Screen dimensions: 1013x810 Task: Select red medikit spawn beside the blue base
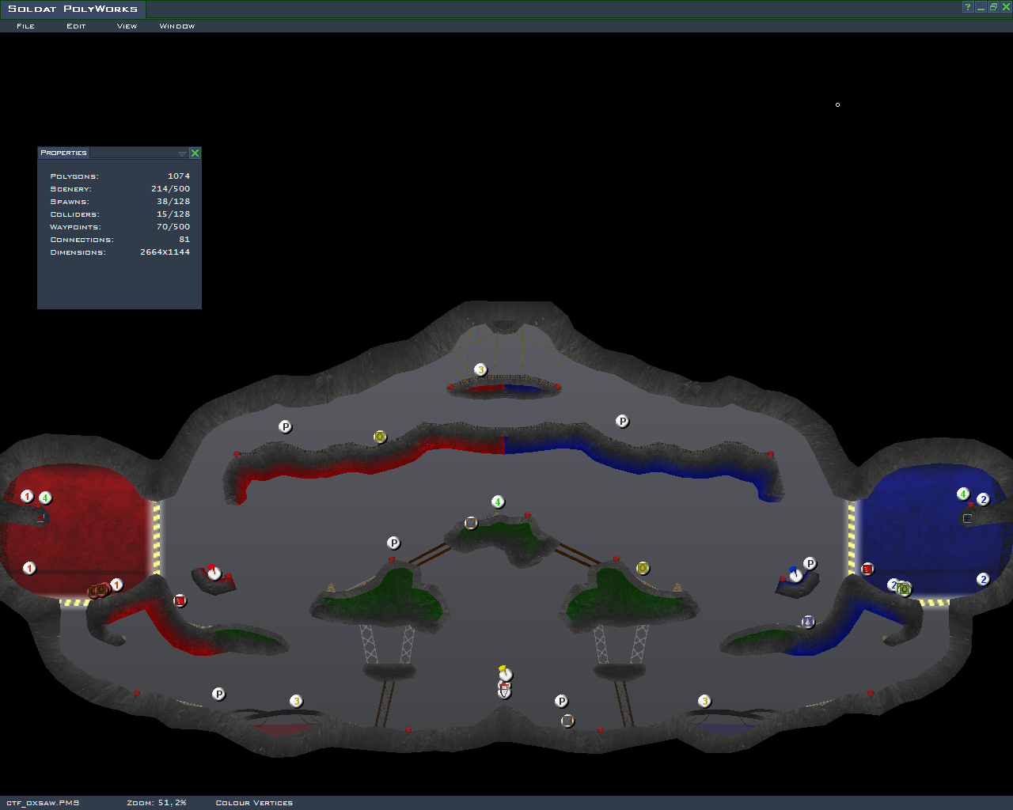point(867,569)
